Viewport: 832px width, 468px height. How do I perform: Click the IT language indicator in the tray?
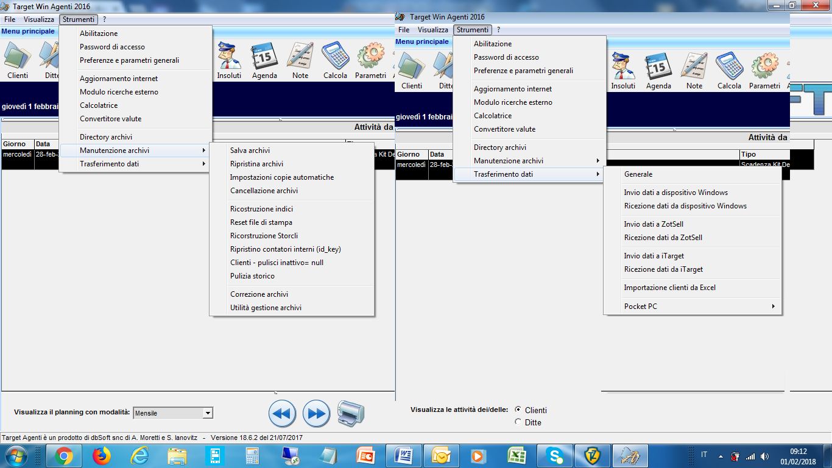pyautogui.click(x=705, y=455)
